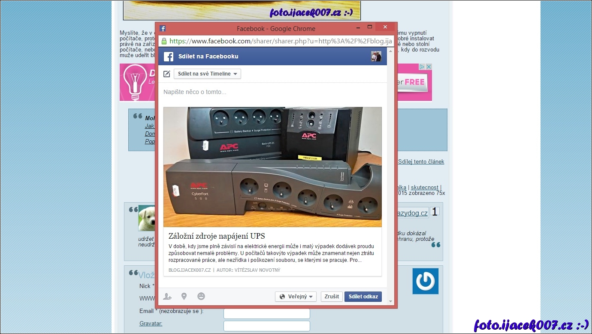The width and height of the screenshot is (592, 334).
Task: Click the green padlock security icon
Action: point(164,41)
